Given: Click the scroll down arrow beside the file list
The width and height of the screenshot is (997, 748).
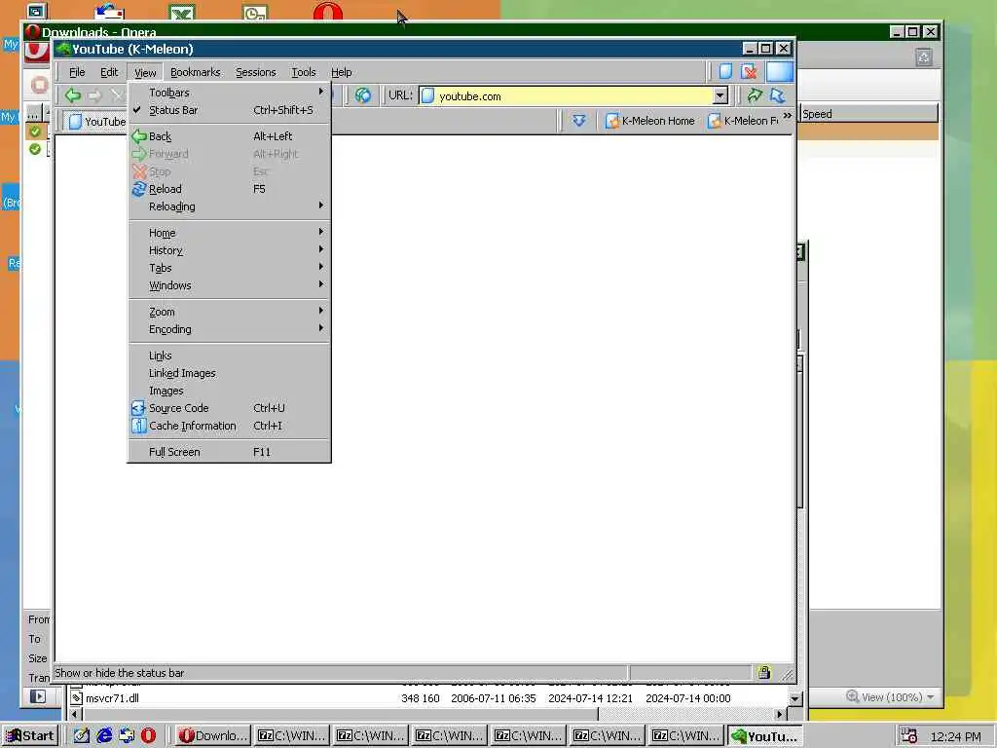Looking at the screenshot, I should click(794, 698).
